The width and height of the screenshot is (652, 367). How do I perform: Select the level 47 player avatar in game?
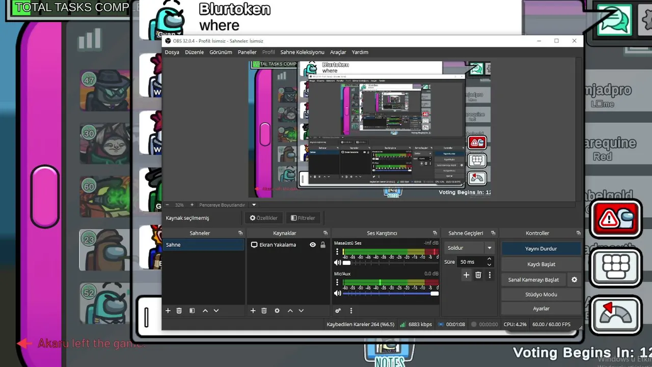(104, 91)
